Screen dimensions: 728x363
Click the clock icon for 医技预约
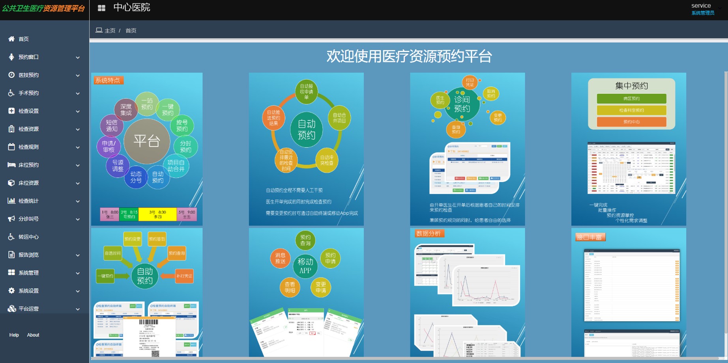tap(11, 75)
